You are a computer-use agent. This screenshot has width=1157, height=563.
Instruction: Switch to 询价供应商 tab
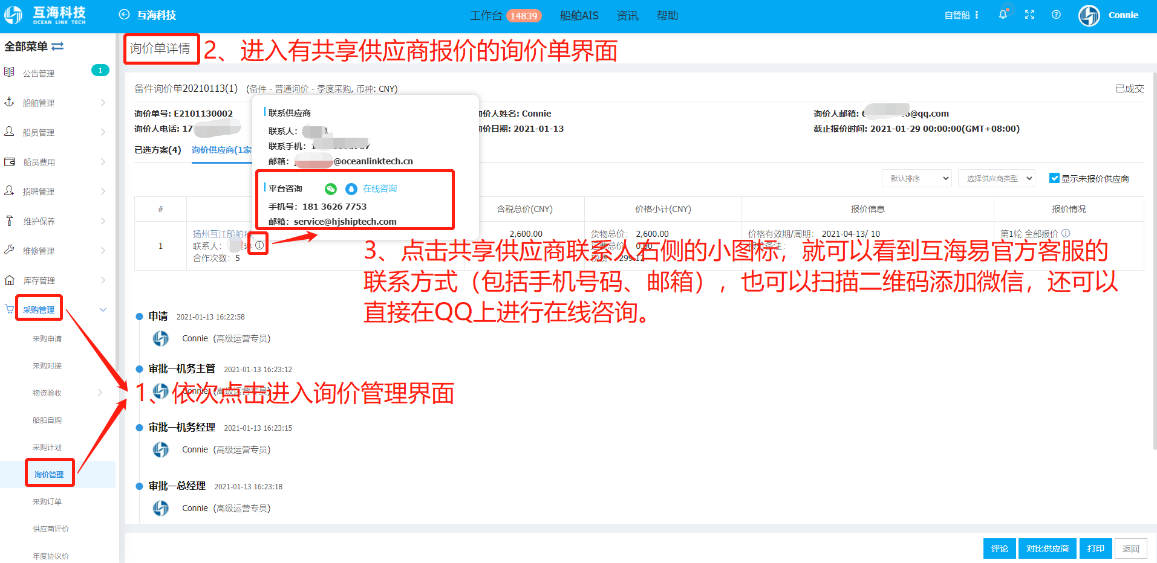point(222,150)
